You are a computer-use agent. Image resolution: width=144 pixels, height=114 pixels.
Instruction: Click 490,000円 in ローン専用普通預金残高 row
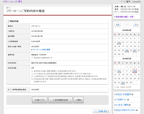point(35,89)
